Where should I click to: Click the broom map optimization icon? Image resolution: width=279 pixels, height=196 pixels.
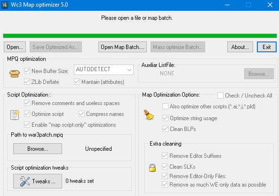click(x=149, y=115)
